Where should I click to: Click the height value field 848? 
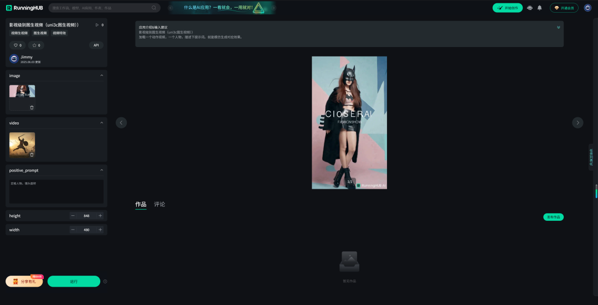tap(86, 216)
